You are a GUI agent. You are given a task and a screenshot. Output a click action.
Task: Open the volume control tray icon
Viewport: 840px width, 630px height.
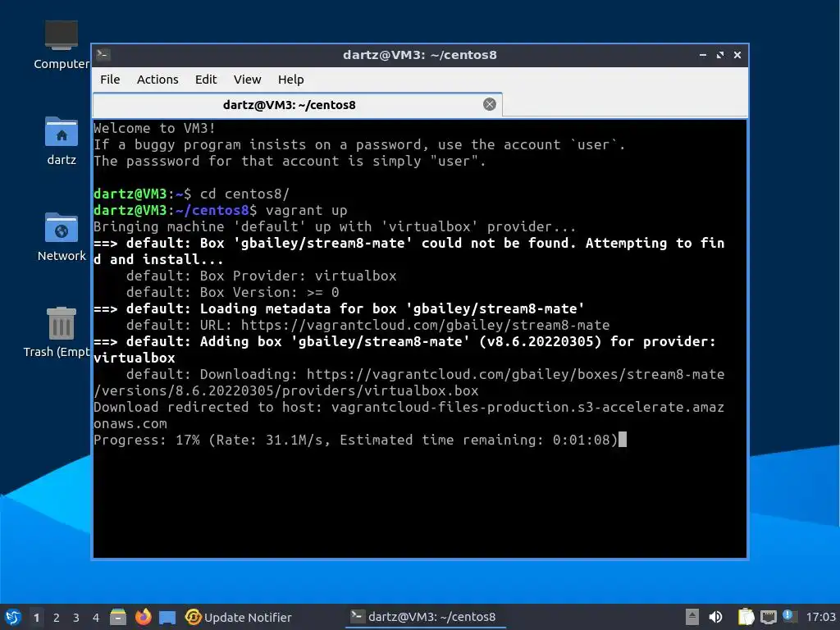(715, 617)
